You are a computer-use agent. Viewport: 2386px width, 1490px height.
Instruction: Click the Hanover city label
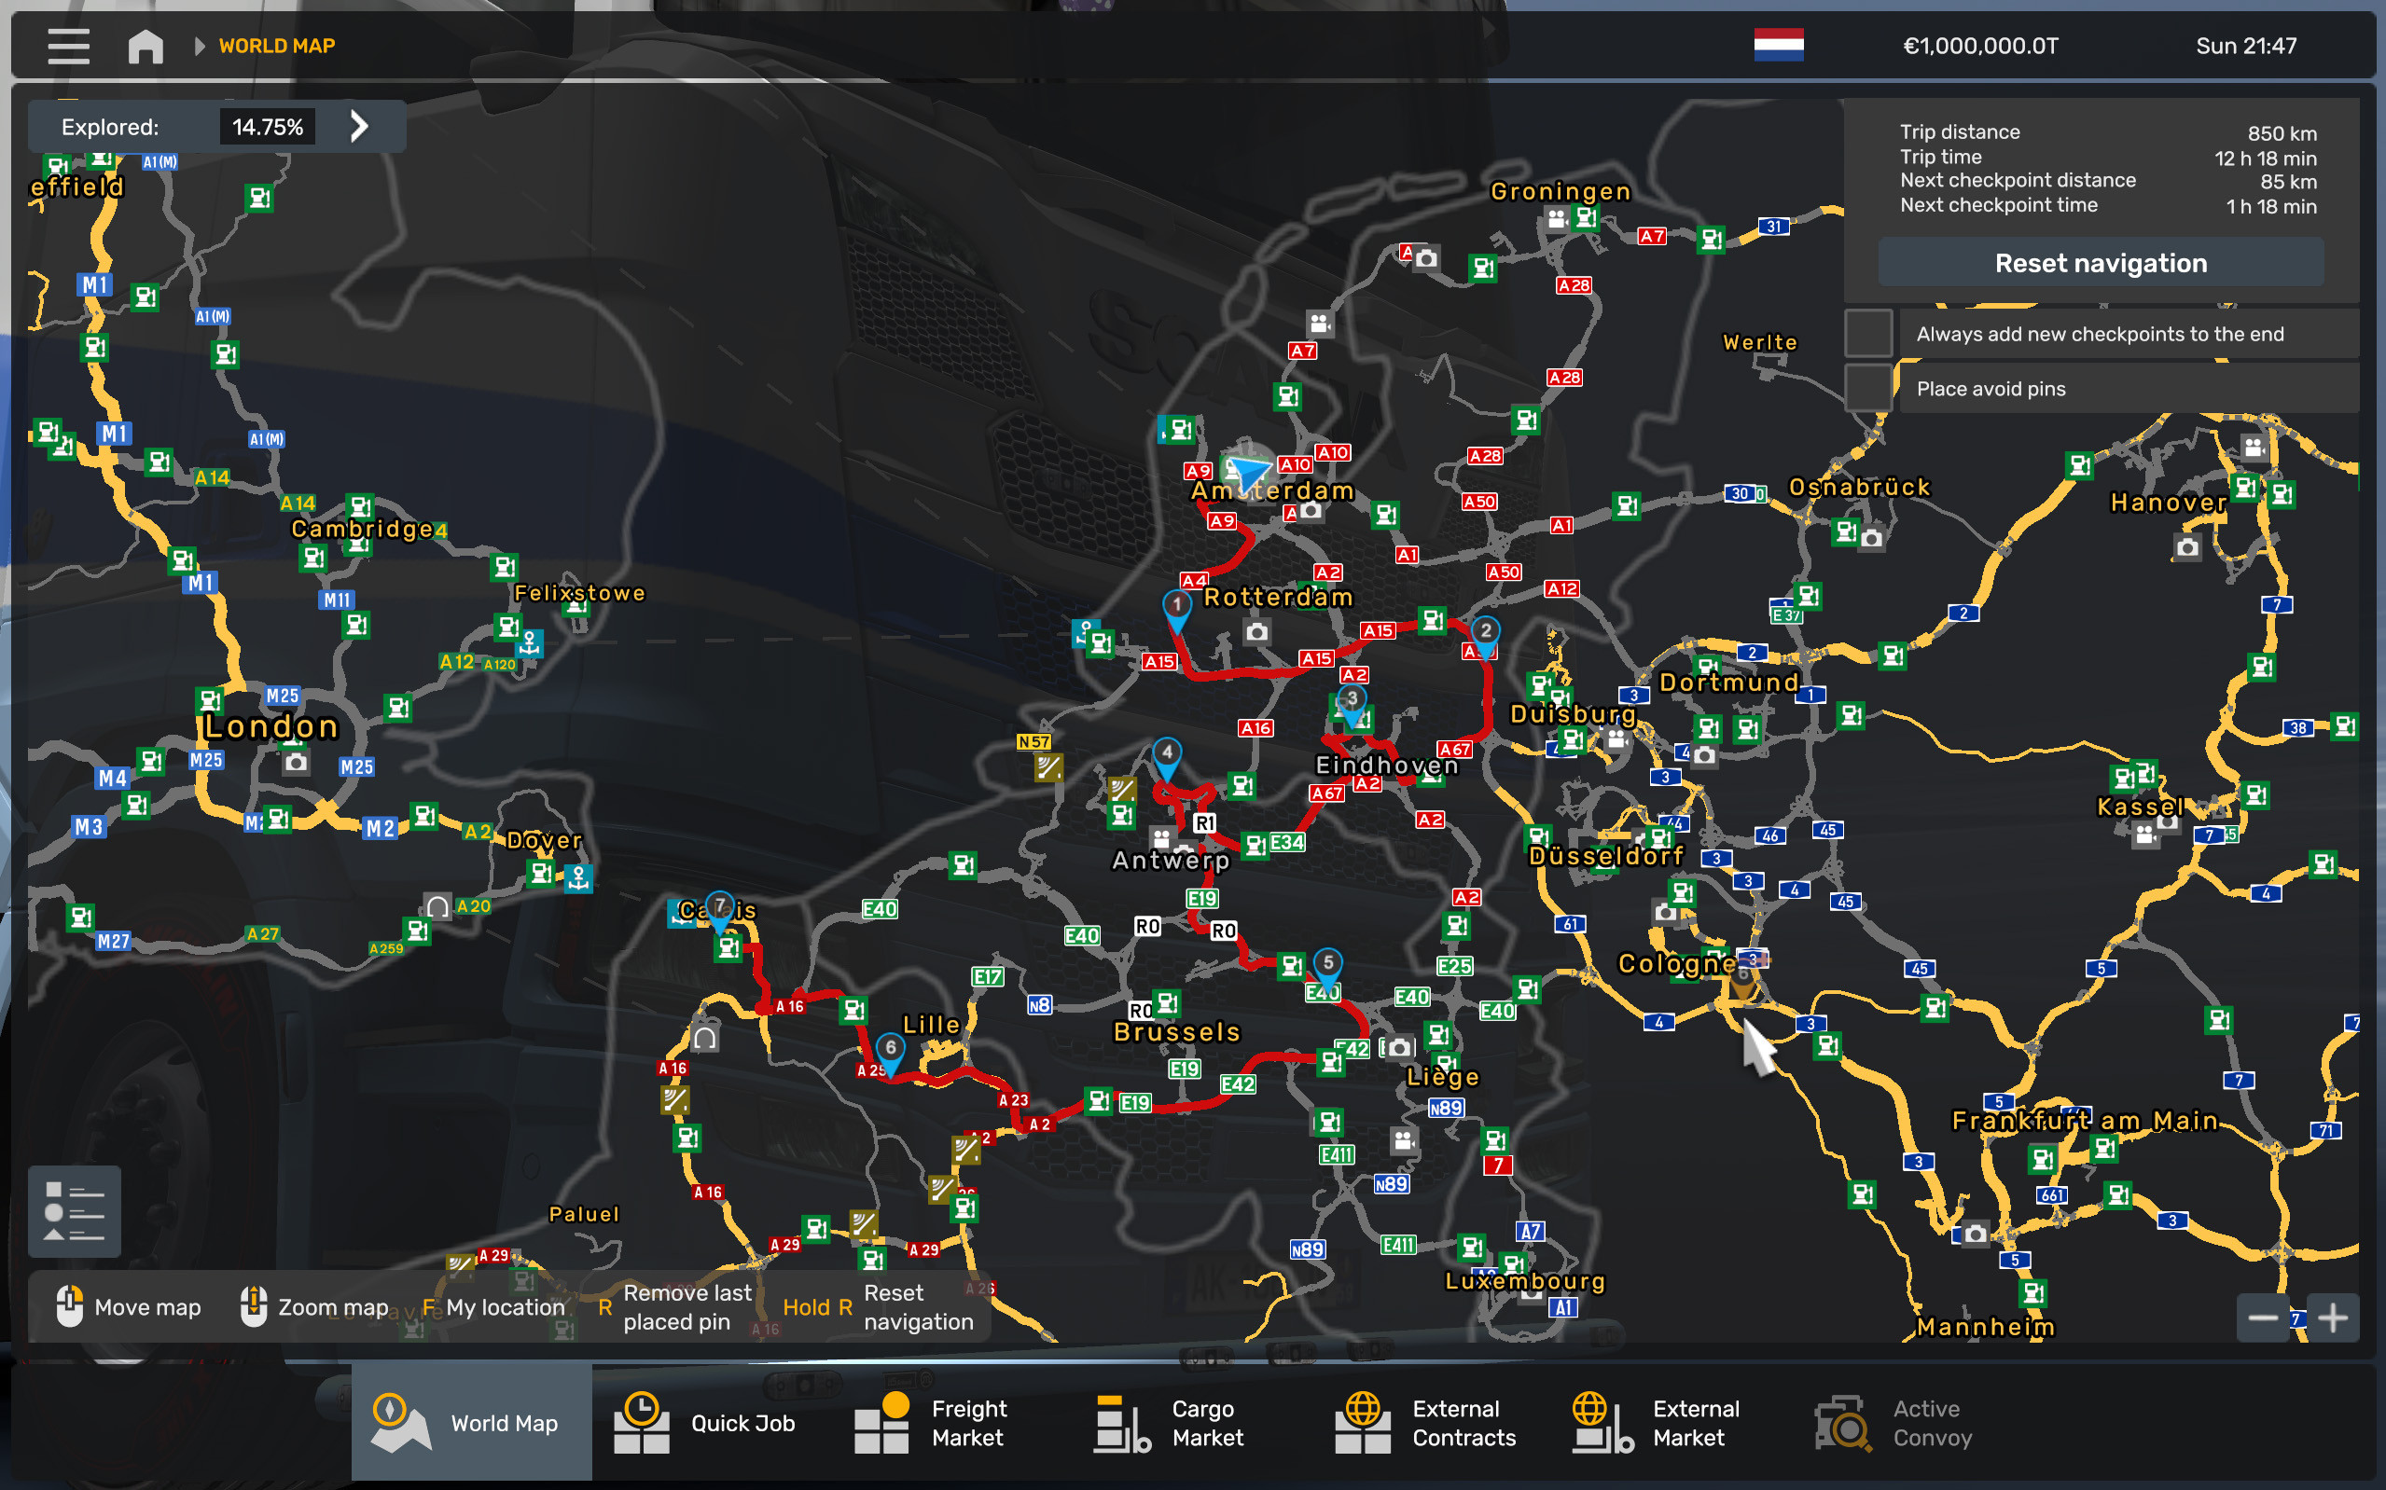pyautogui.click(x=2168, y=503)
